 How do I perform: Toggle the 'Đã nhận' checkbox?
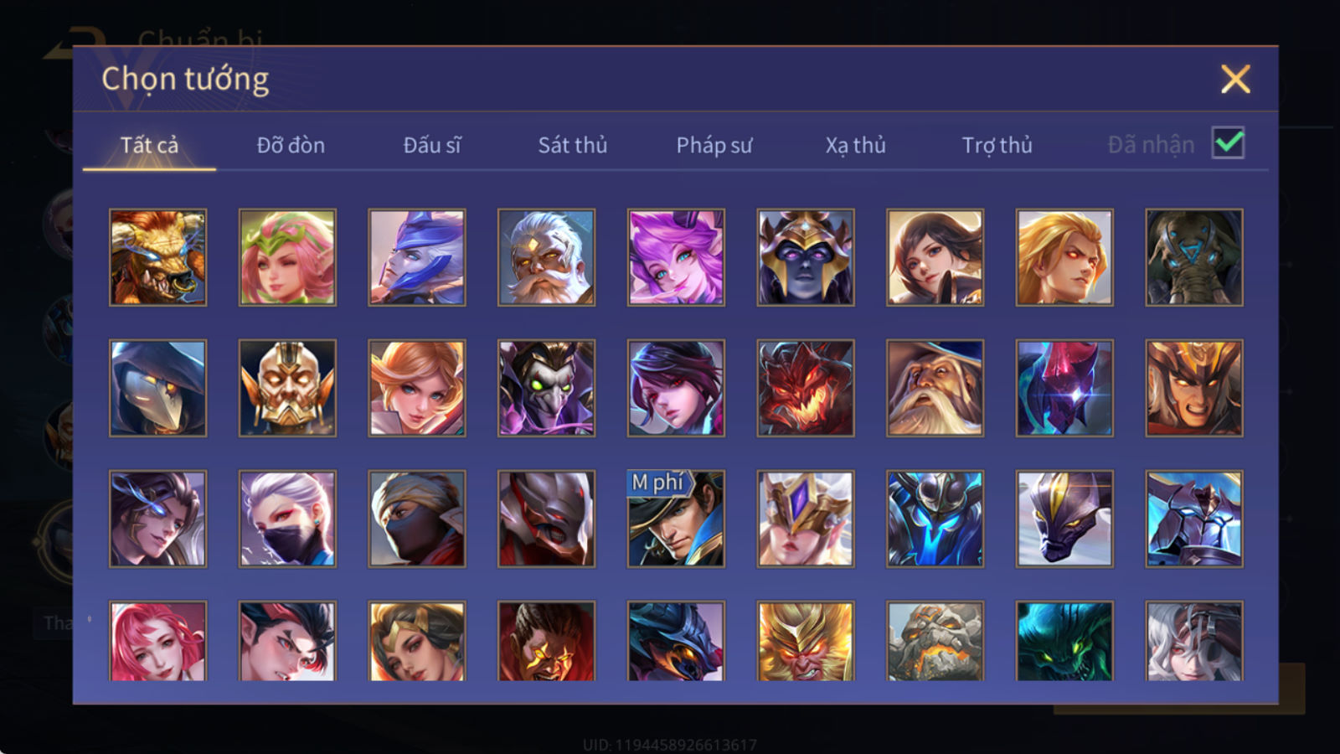point(1228,143)
